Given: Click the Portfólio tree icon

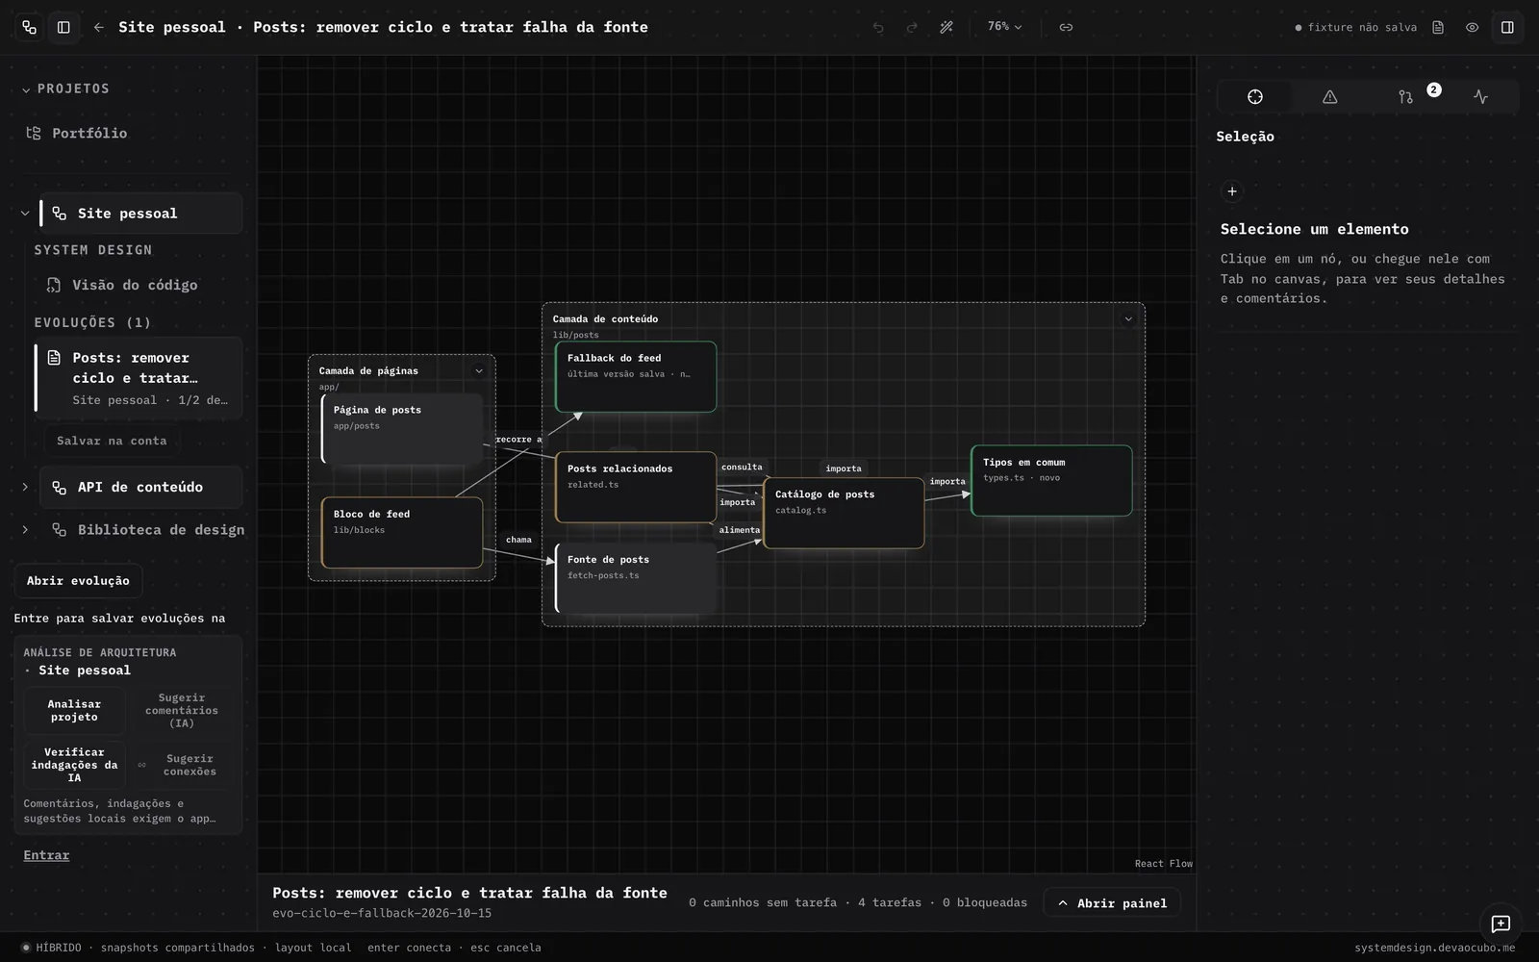Looking at the screenshot, I should click(x=34, y=134).
